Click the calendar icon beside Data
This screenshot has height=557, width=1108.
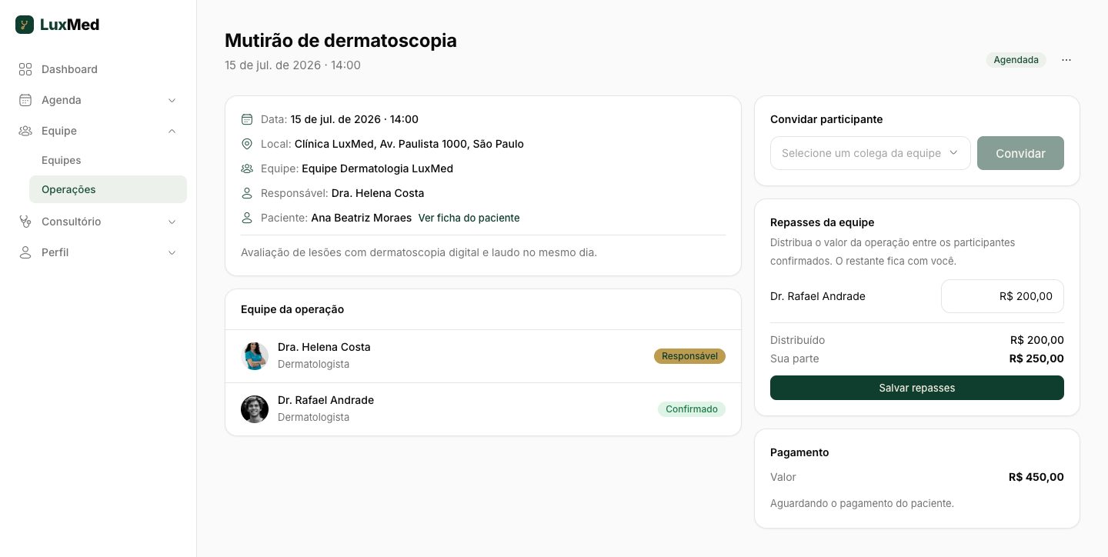(x=247, y=119)
